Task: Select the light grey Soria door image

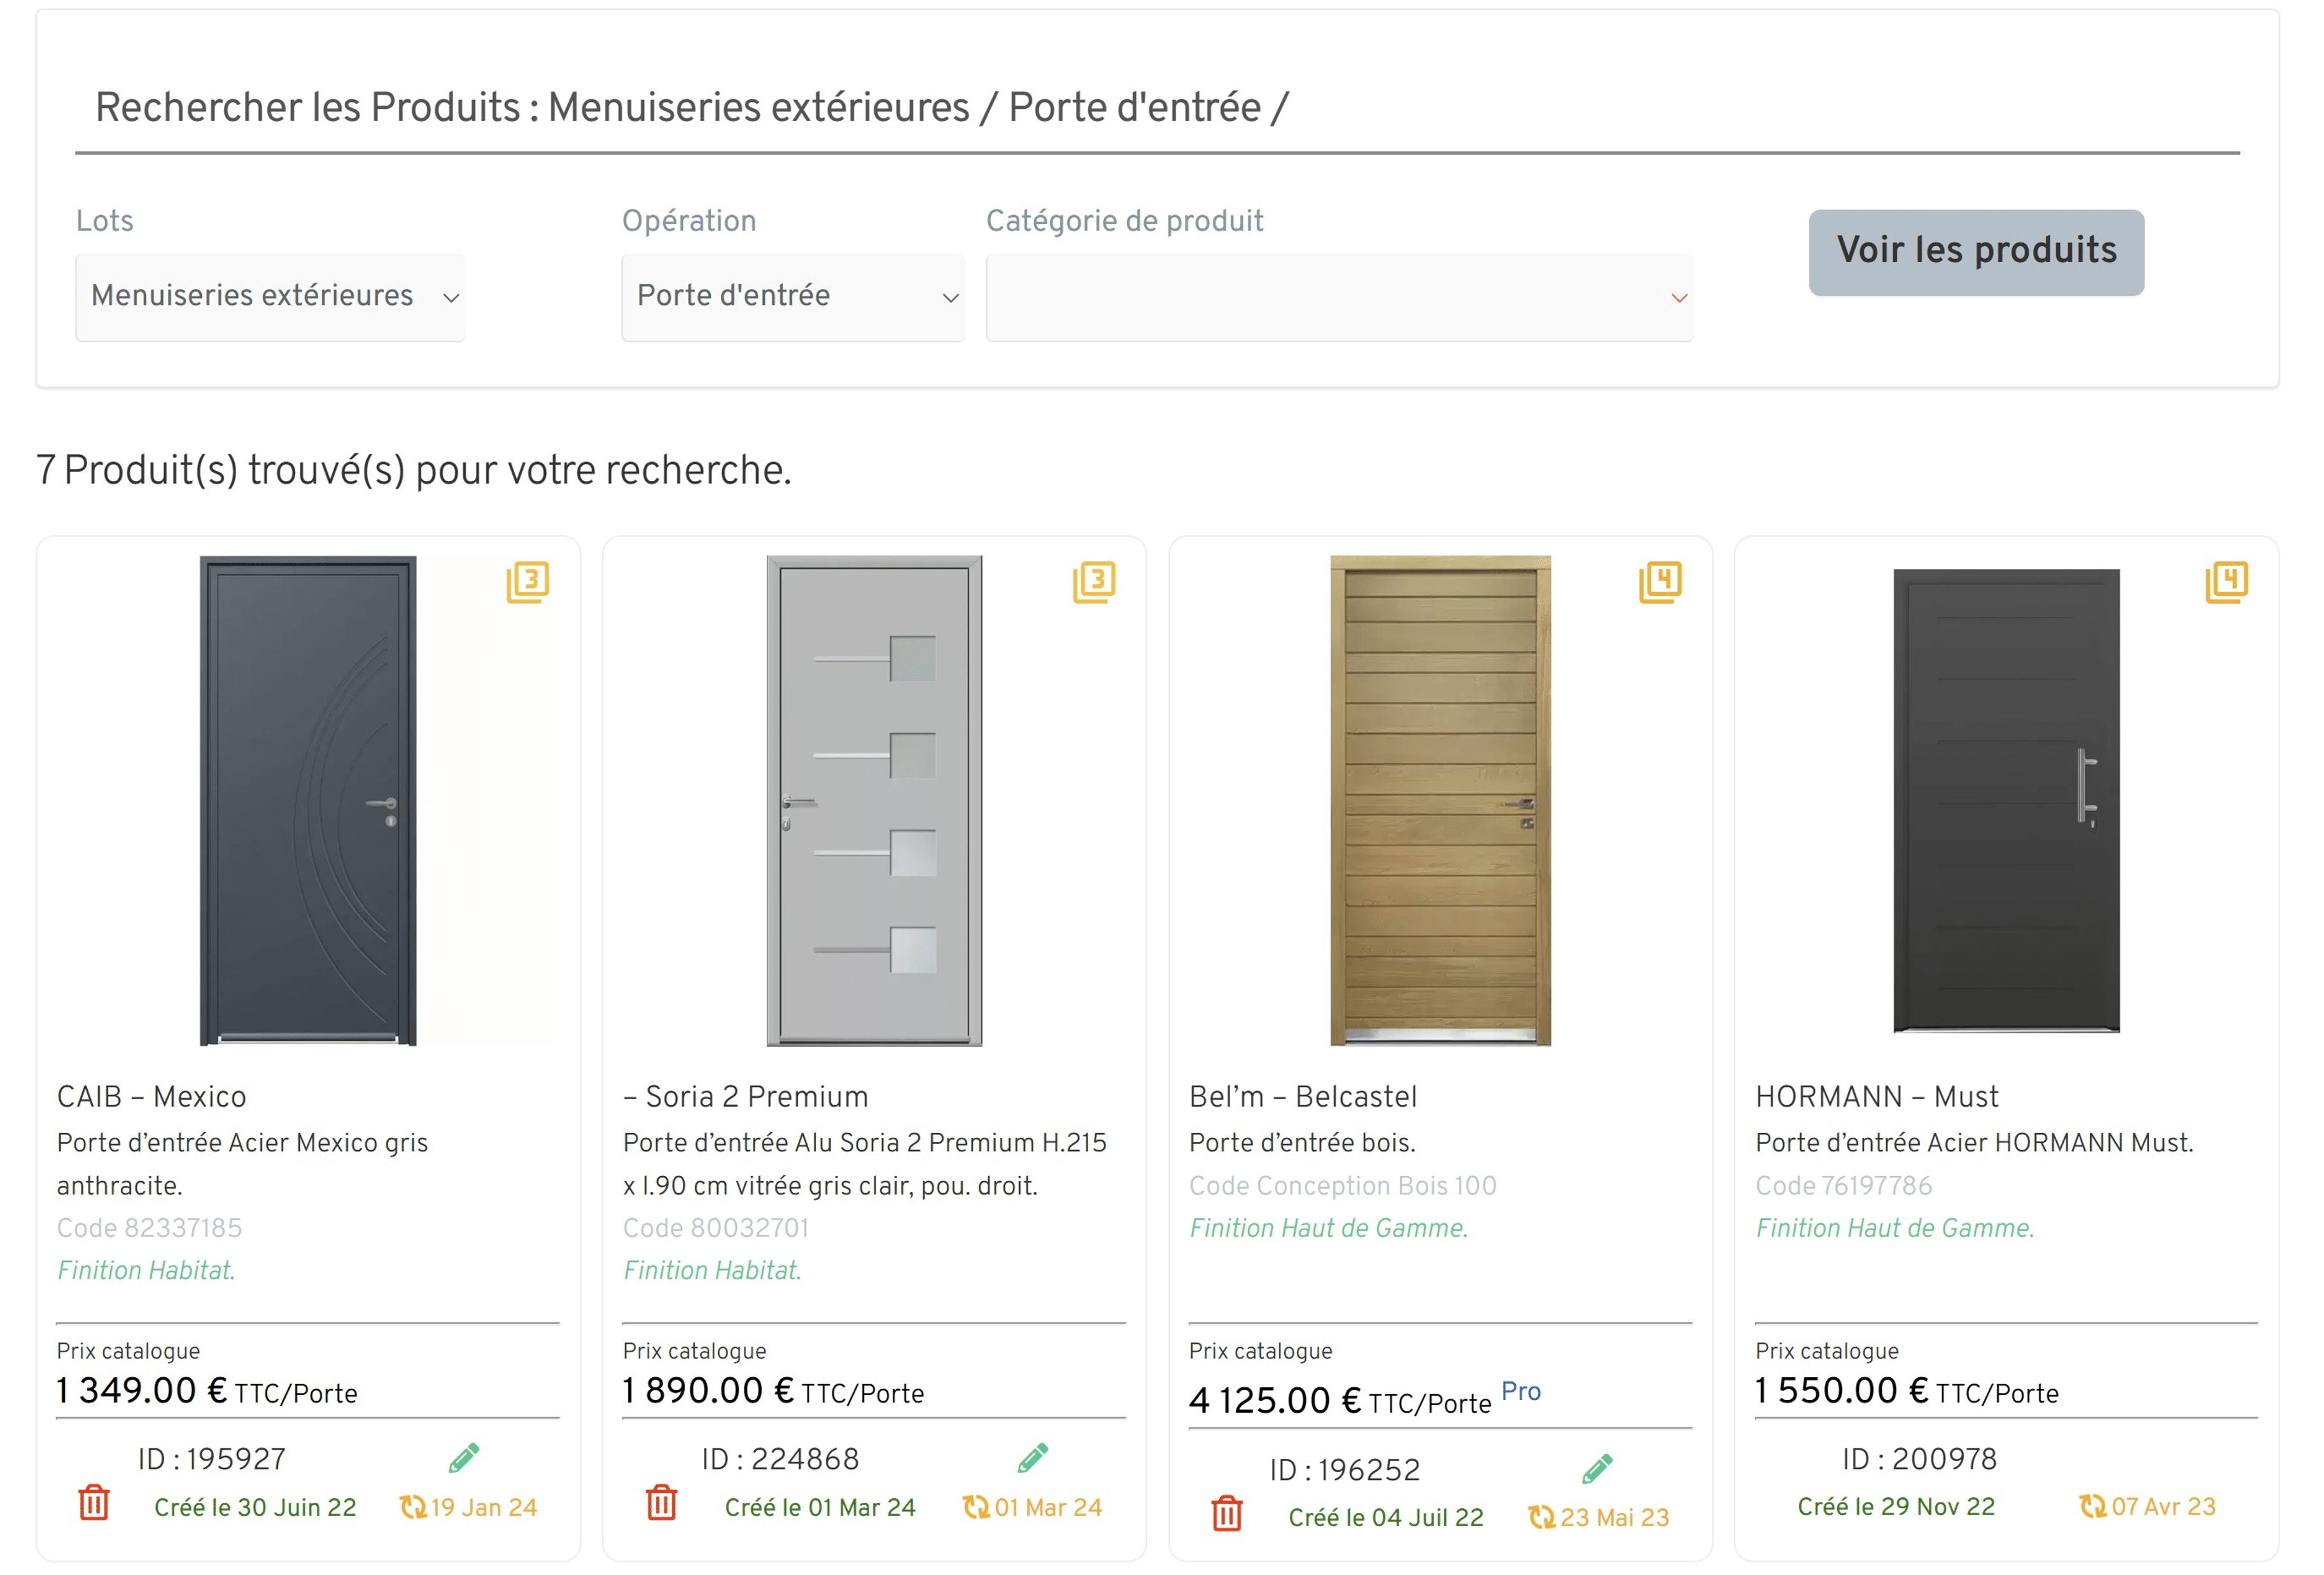Action: point(874,800)
